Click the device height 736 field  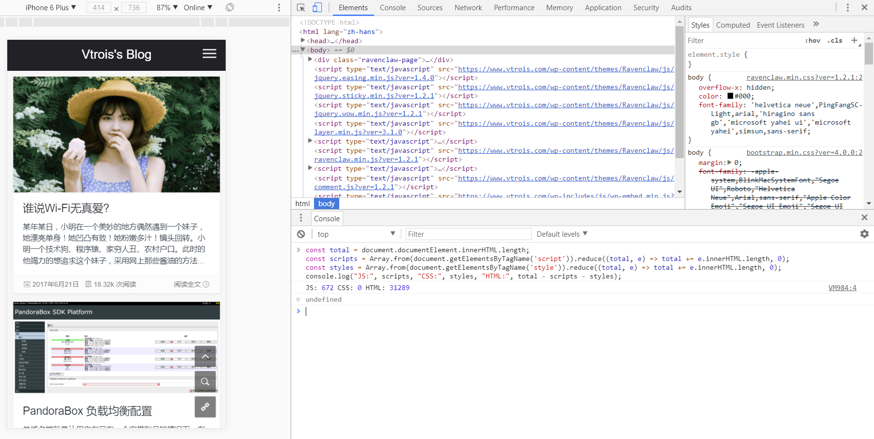pos(134,8)
